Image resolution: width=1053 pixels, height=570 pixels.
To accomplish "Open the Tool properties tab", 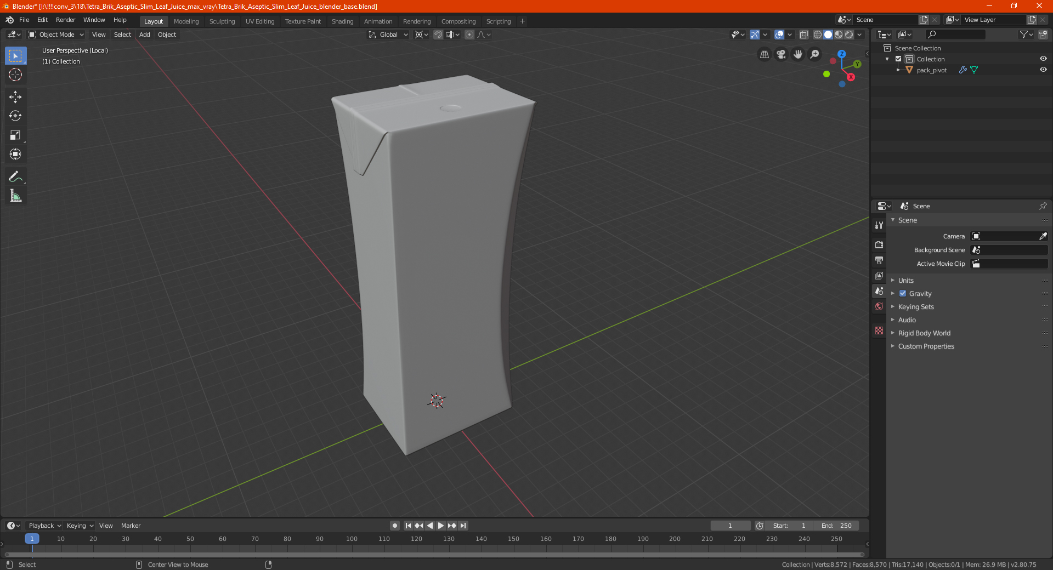I will click(x=879, y=225).
